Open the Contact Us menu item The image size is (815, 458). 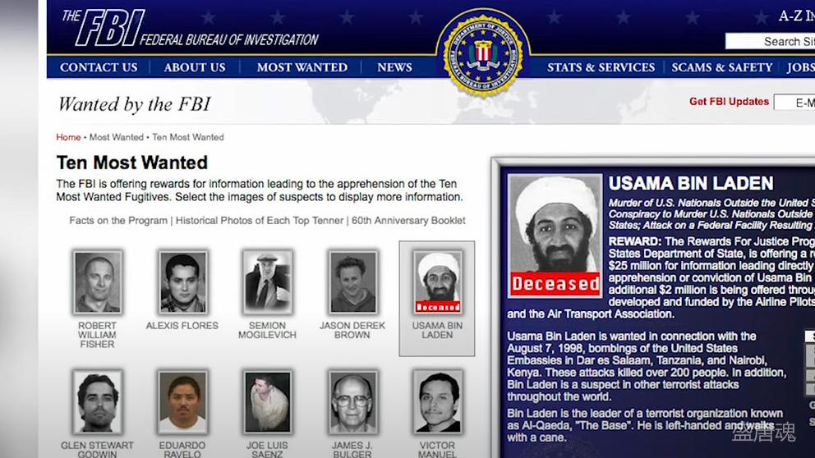point(99,67)
